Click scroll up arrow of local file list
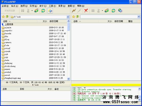 point(68,21)
